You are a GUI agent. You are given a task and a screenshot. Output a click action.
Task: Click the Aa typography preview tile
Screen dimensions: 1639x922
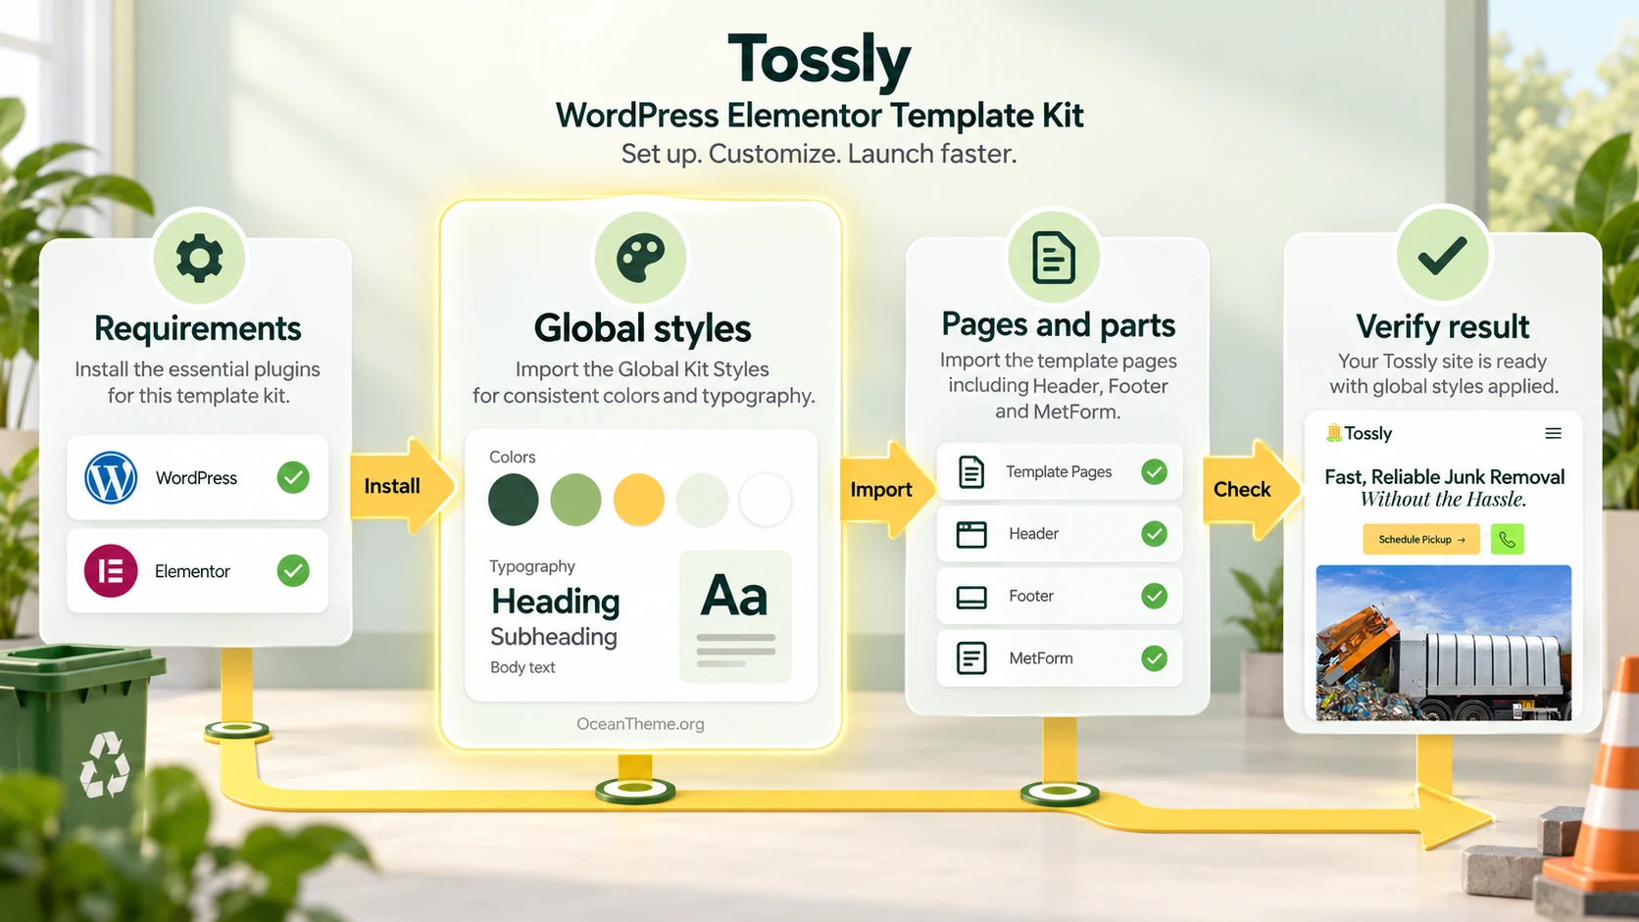[x=735, y=616]
